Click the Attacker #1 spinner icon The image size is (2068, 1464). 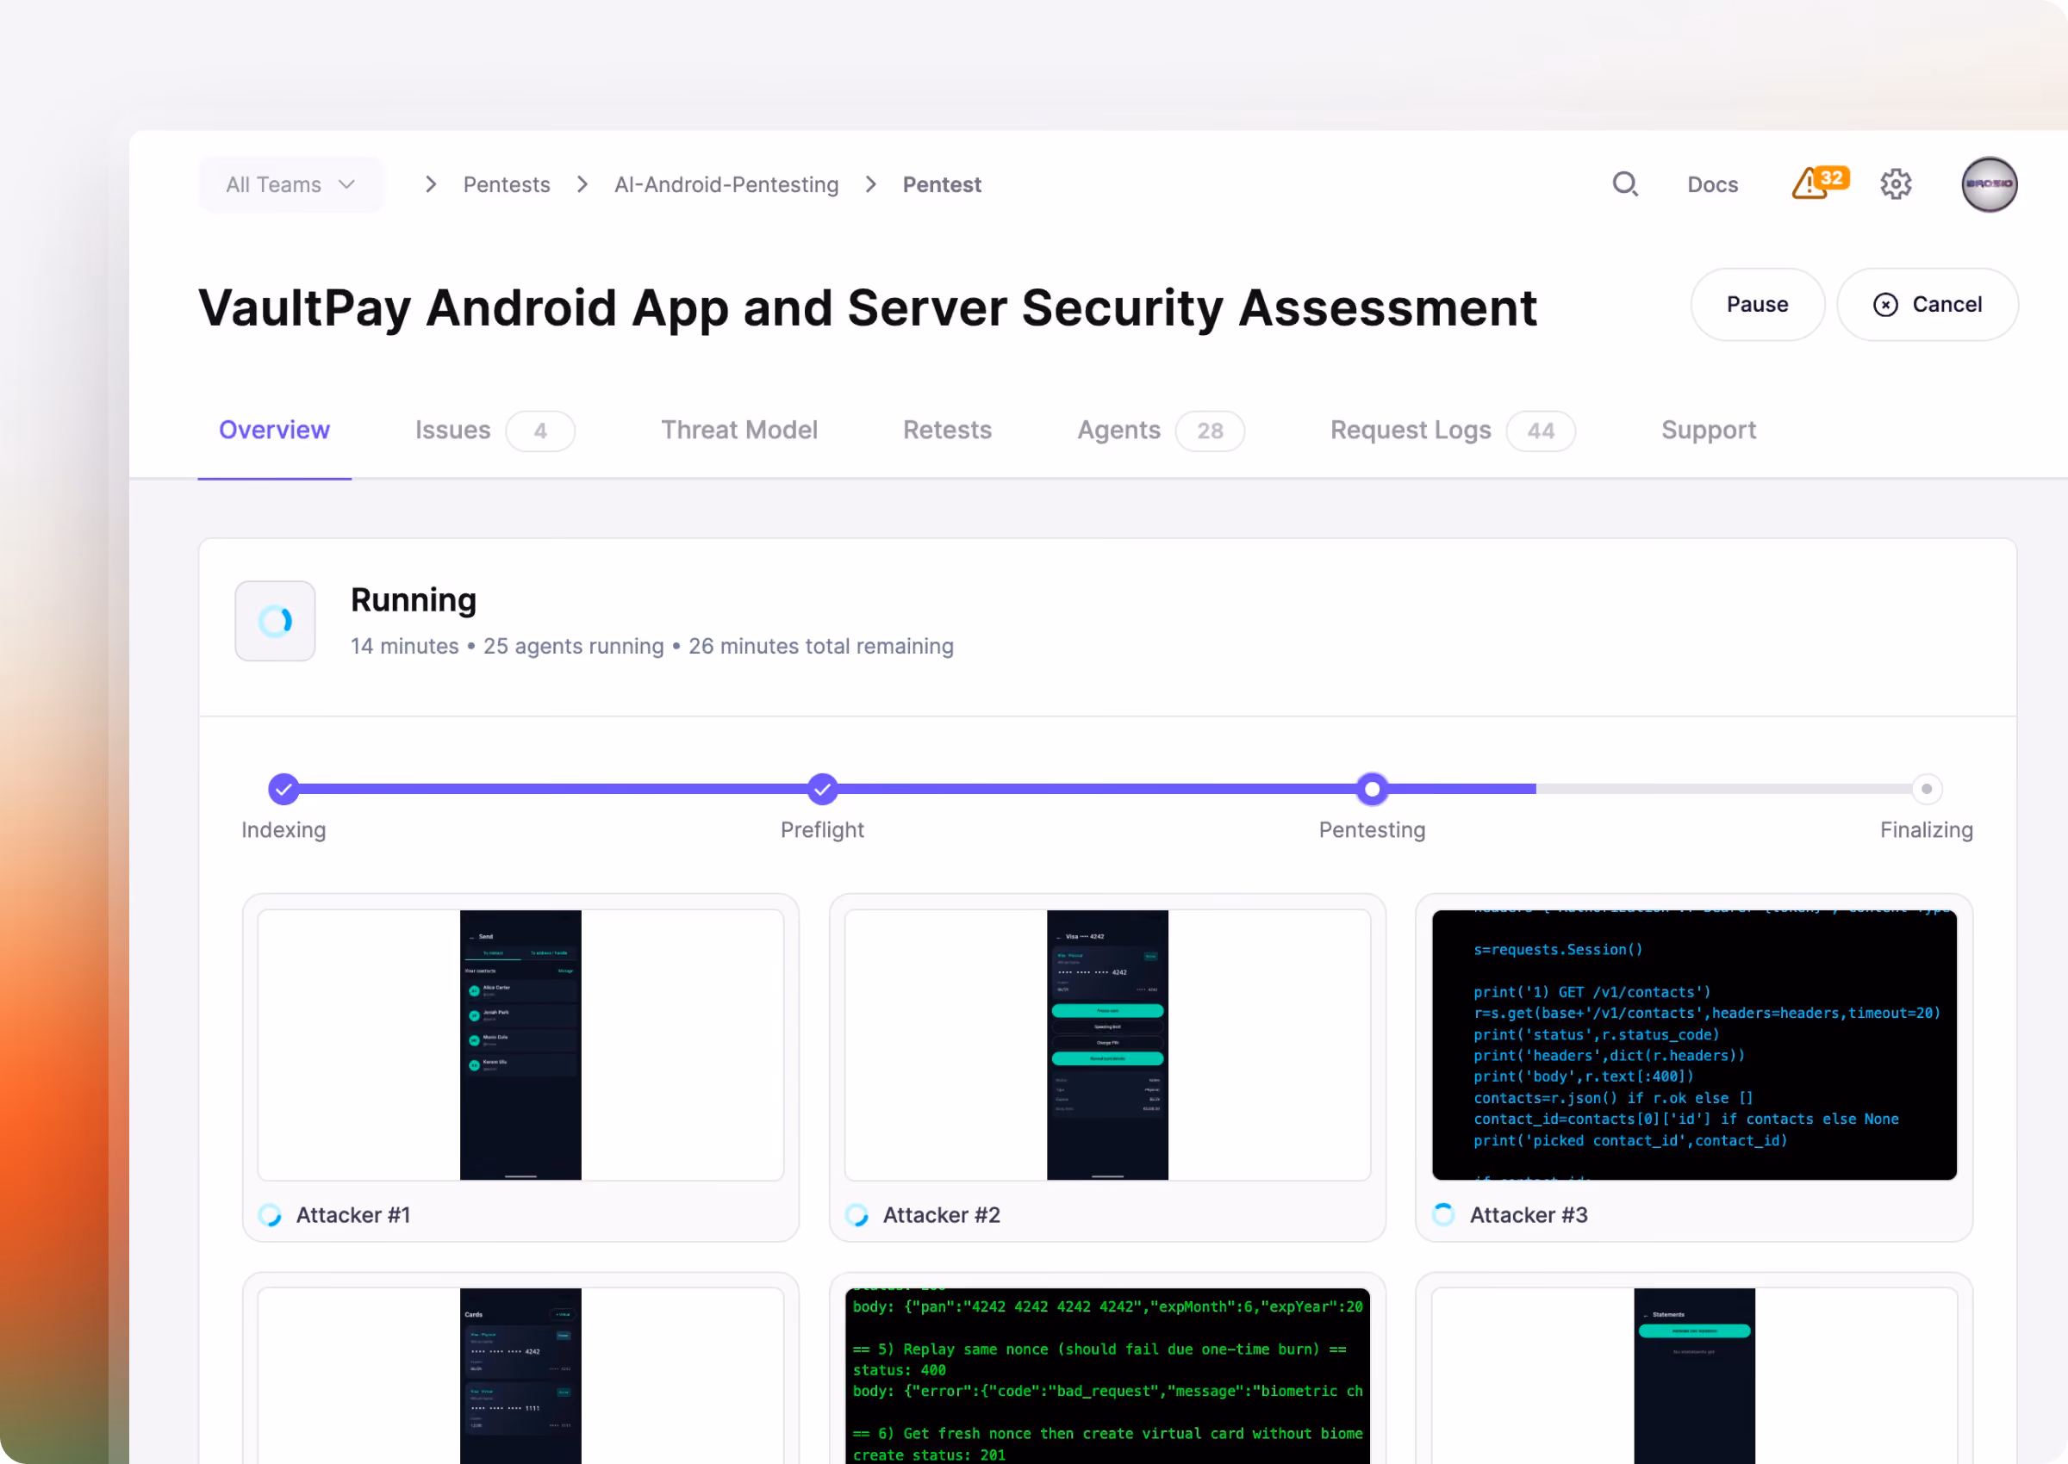click(270, 1215)
